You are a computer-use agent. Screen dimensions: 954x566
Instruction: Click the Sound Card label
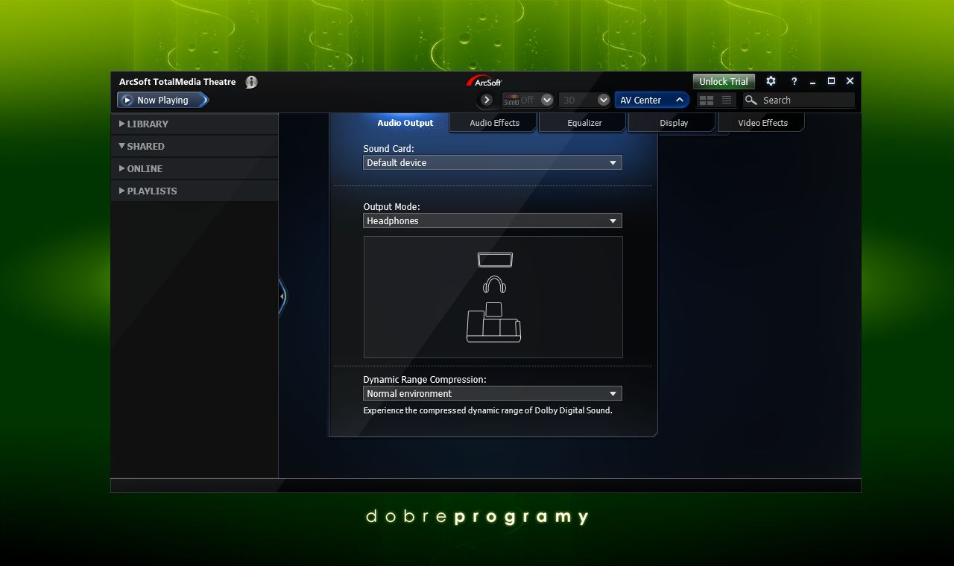click(388, 148)
